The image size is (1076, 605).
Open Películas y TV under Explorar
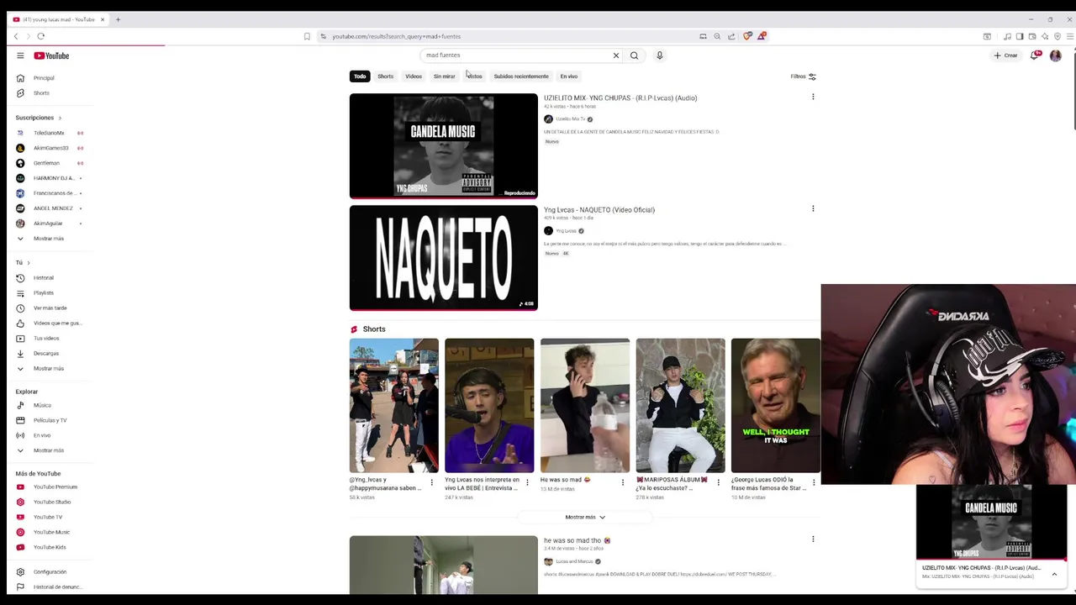[x=50, y=421]
